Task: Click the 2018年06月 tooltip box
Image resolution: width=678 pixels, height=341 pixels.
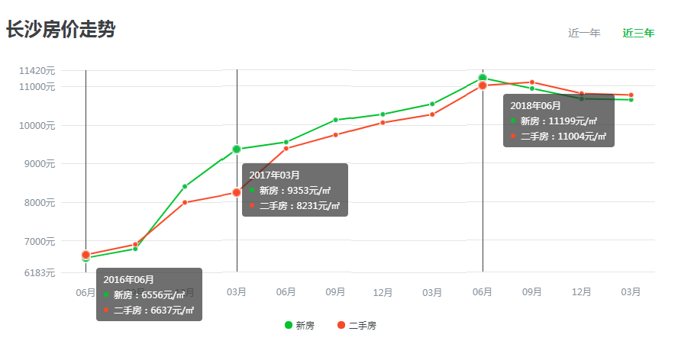Action: click(x=559, y=121)
